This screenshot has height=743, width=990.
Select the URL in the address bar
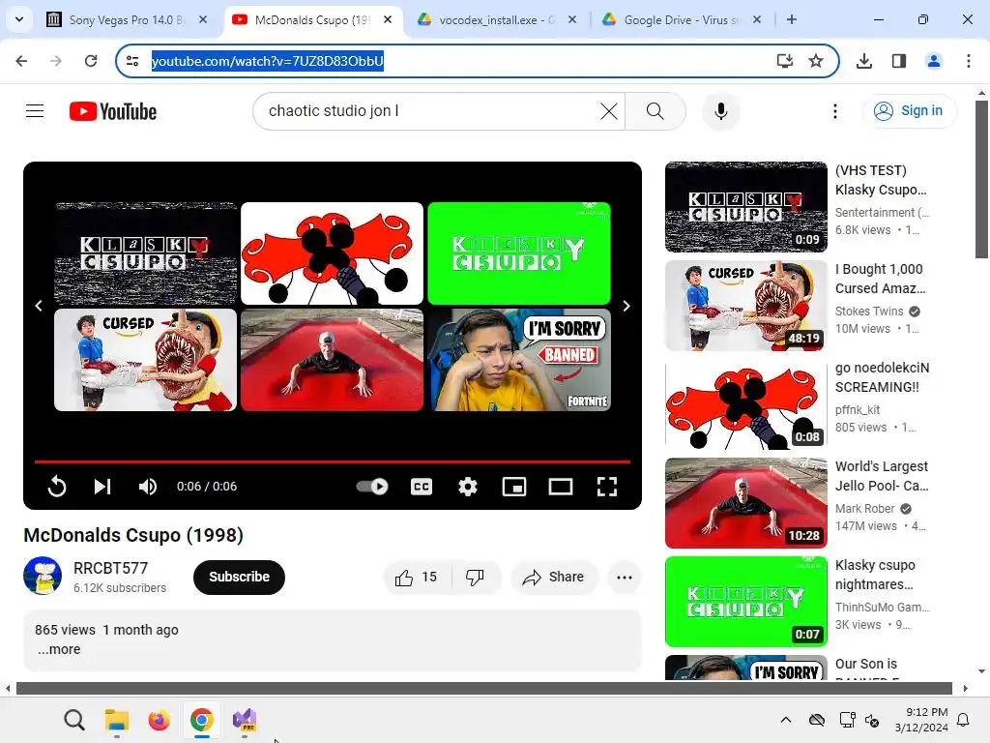click(x=268, y=61)
